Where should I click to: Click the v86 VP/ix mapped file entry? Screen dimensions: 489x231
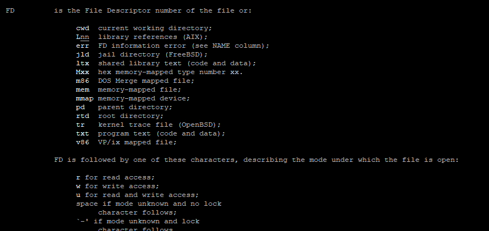(x=126, y=142)
